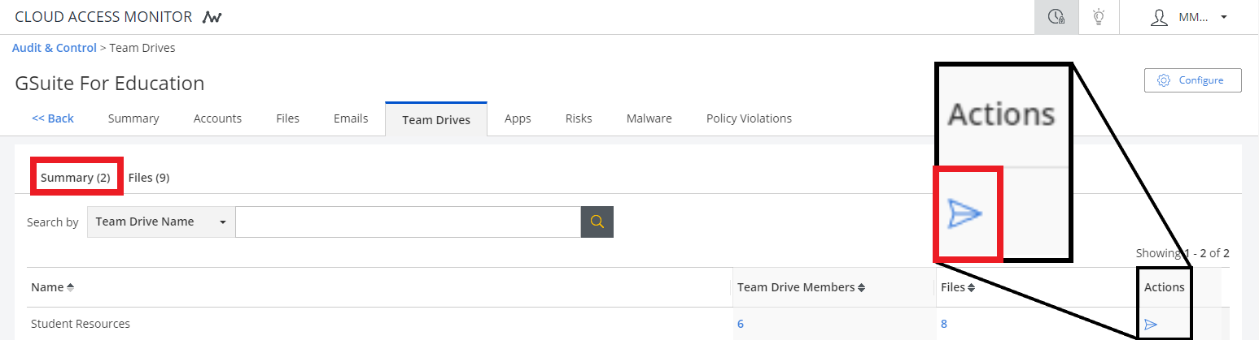Sort by Team Drive Members column
The height and width of the screenshot is (340, 1259).
[861, 288]
